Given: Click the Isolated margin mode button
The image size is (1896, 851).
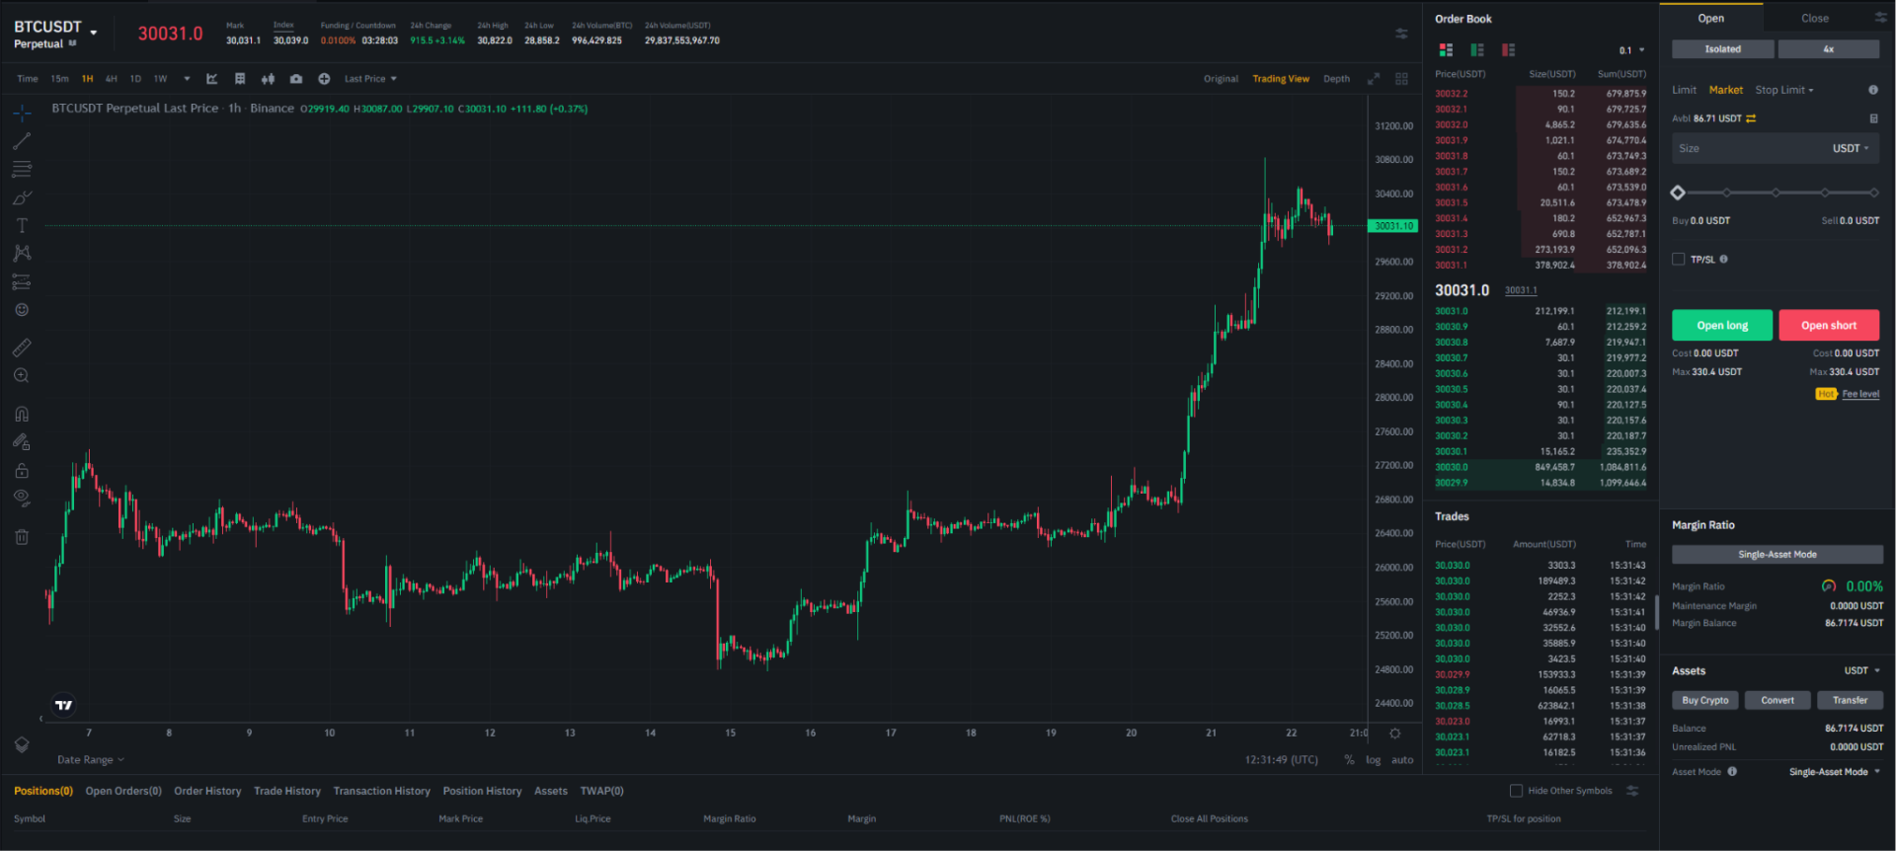Looking at the screenshot, I should (x=1722, y=49).
